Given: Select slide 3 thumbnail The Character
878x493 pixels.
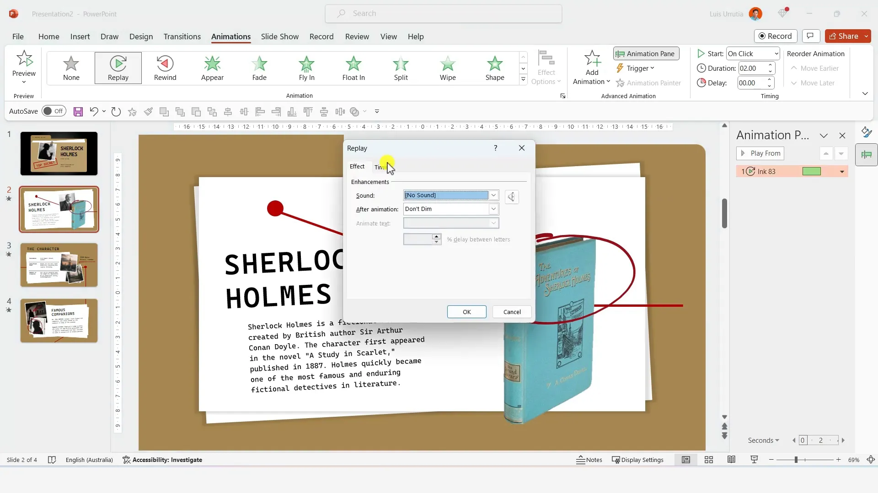Looking at the screenshot, I should tap(59, 265).
